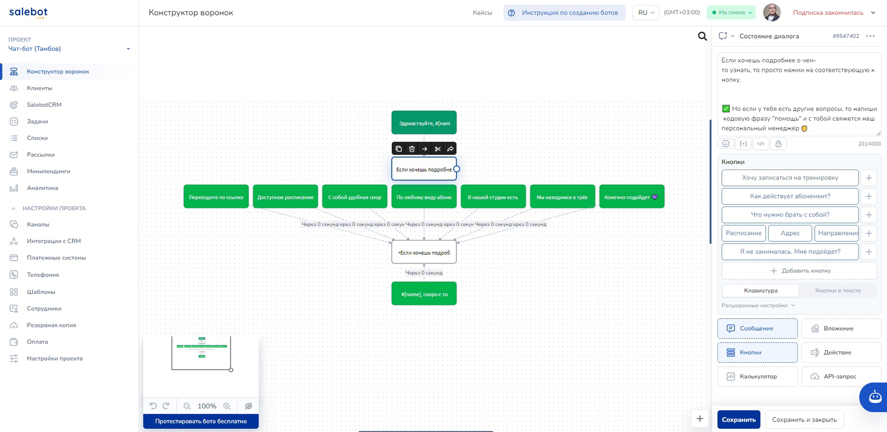
Task: Click the Сохранить button
Action: pos(739,419)
